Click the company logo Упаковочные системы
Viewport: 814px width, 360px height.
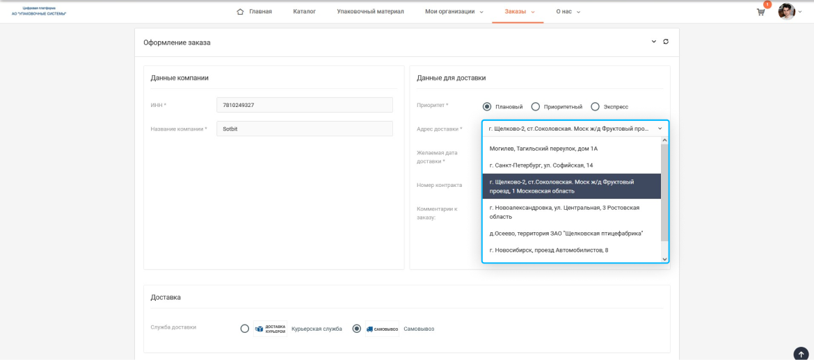tap(40, 11)
